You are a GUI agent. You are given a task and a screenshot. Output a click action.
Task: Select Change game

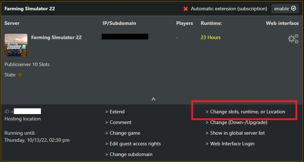[123, 133]
